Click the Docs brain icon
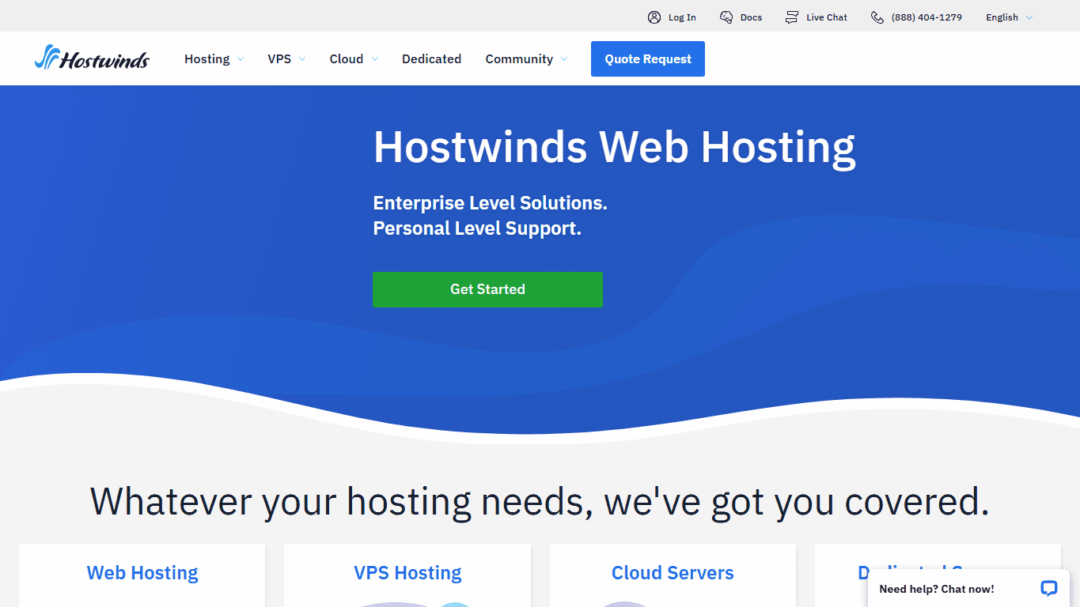This screenshot has height=607, width=1080. 726,17
